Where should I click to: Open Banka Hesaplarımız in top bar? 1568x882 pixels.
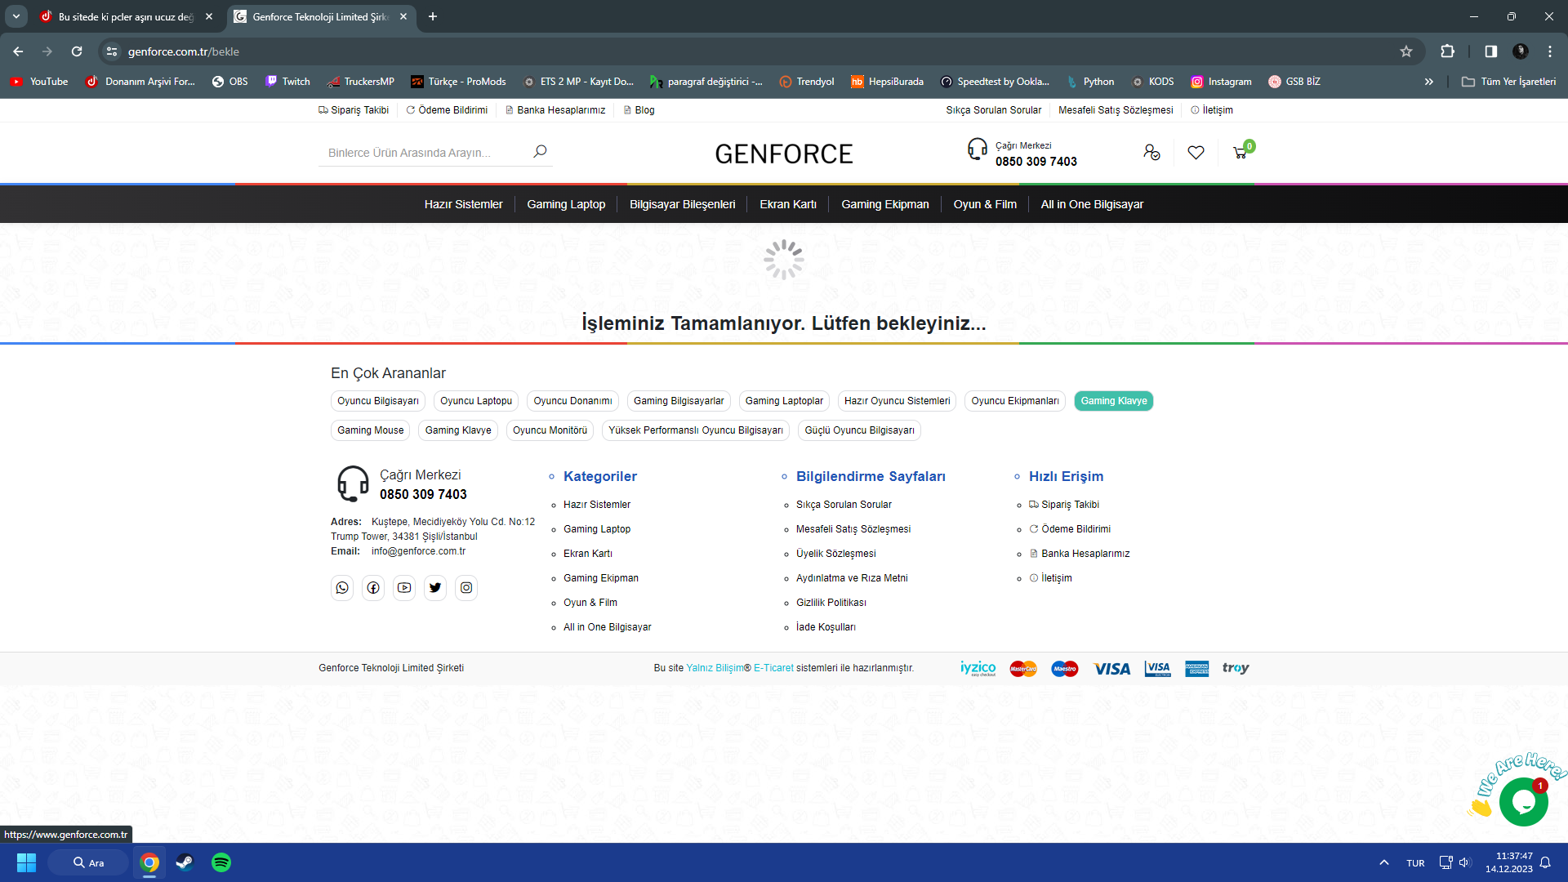(x=555, y=110)
